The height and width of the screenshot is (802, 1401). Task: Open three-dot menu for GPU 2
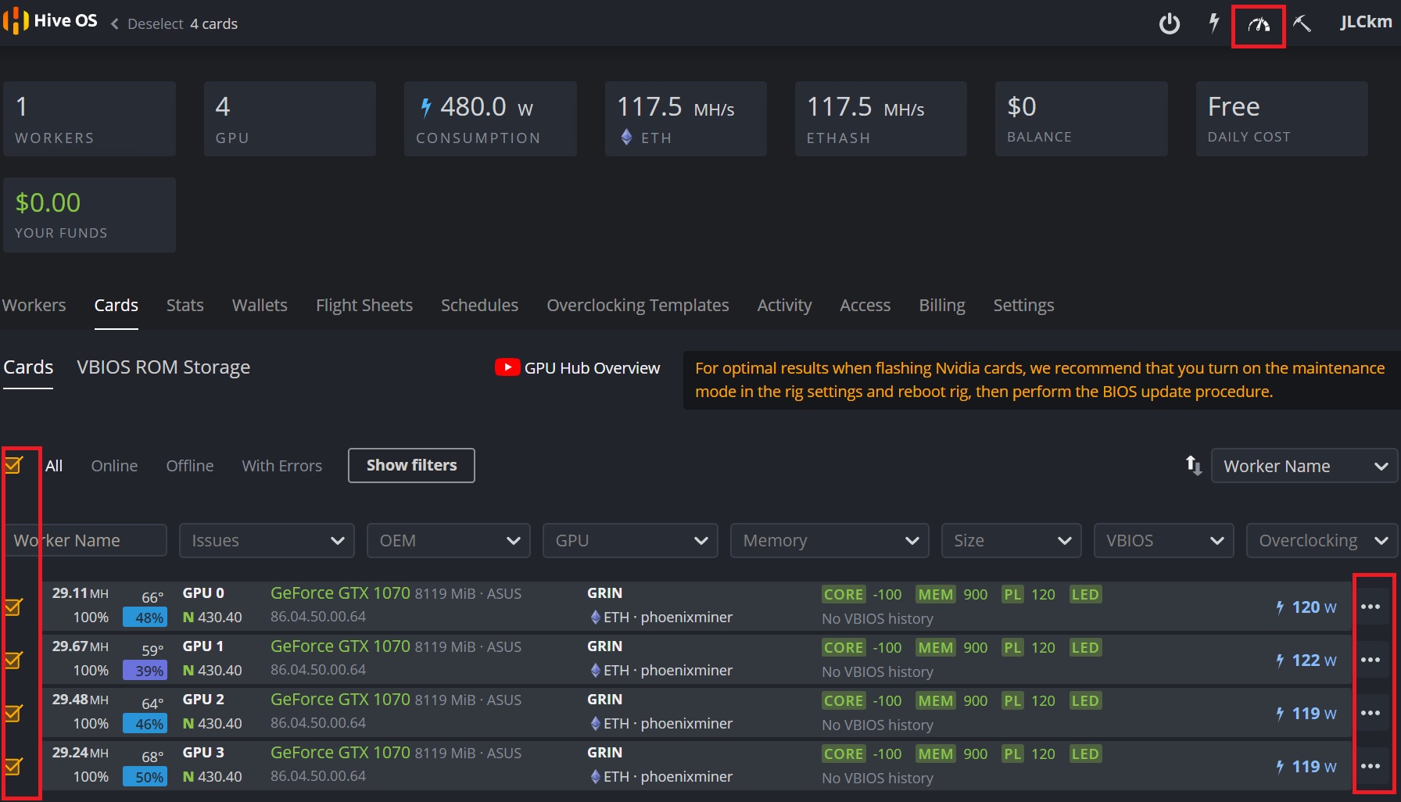[x=1371, y=713]
